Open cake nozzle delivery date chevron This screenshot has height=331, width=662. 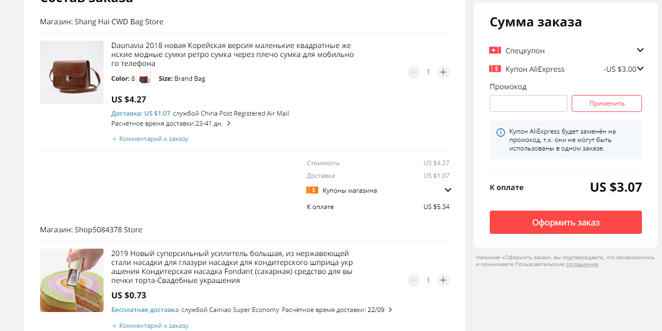point(390,310)
